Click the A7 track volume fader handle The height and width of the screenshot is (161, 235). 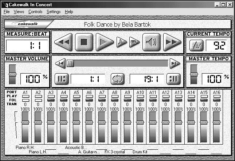coord(102,122)
